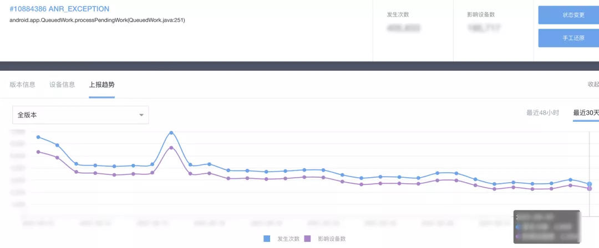
Task: Toggle the 影响设备数 series legend label
Action: click(332, 239)
